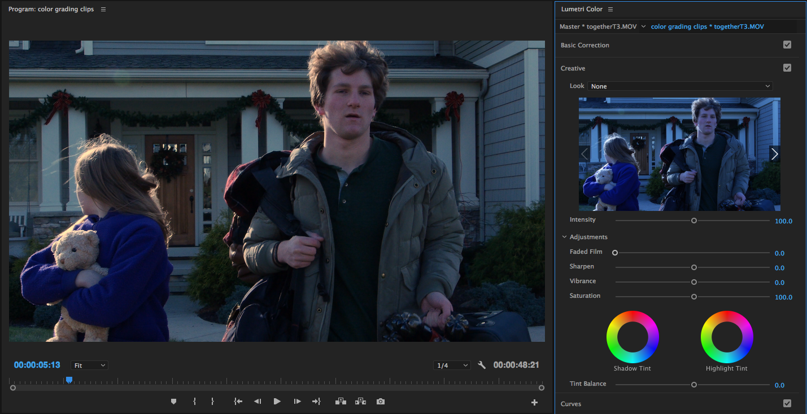Open the wrench settings icon in Program monitor
This screenshot has height=414, width=807.
(x=482, y=365)
